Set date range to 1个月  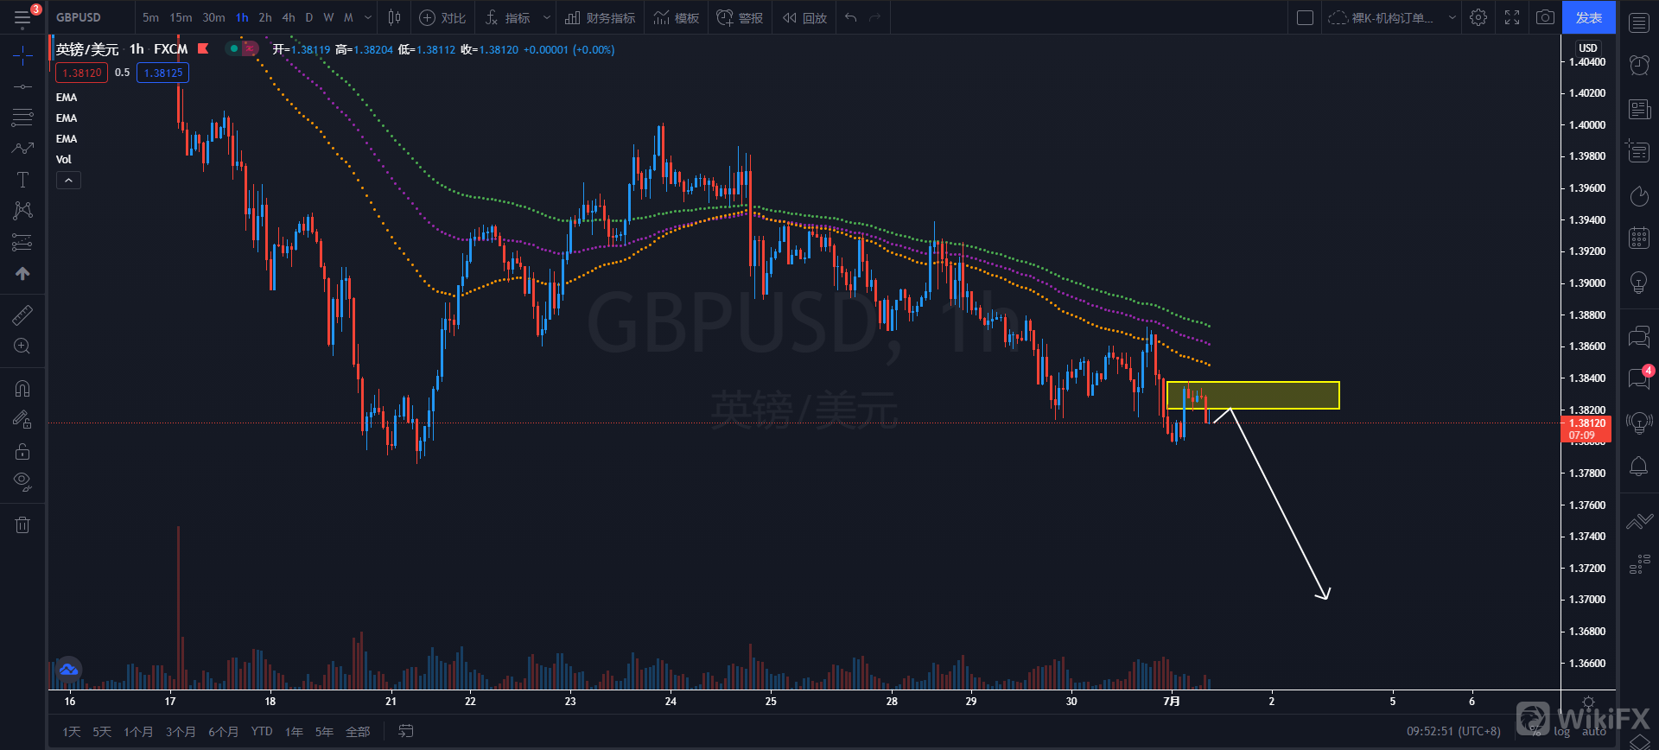(x=138, y=732)
